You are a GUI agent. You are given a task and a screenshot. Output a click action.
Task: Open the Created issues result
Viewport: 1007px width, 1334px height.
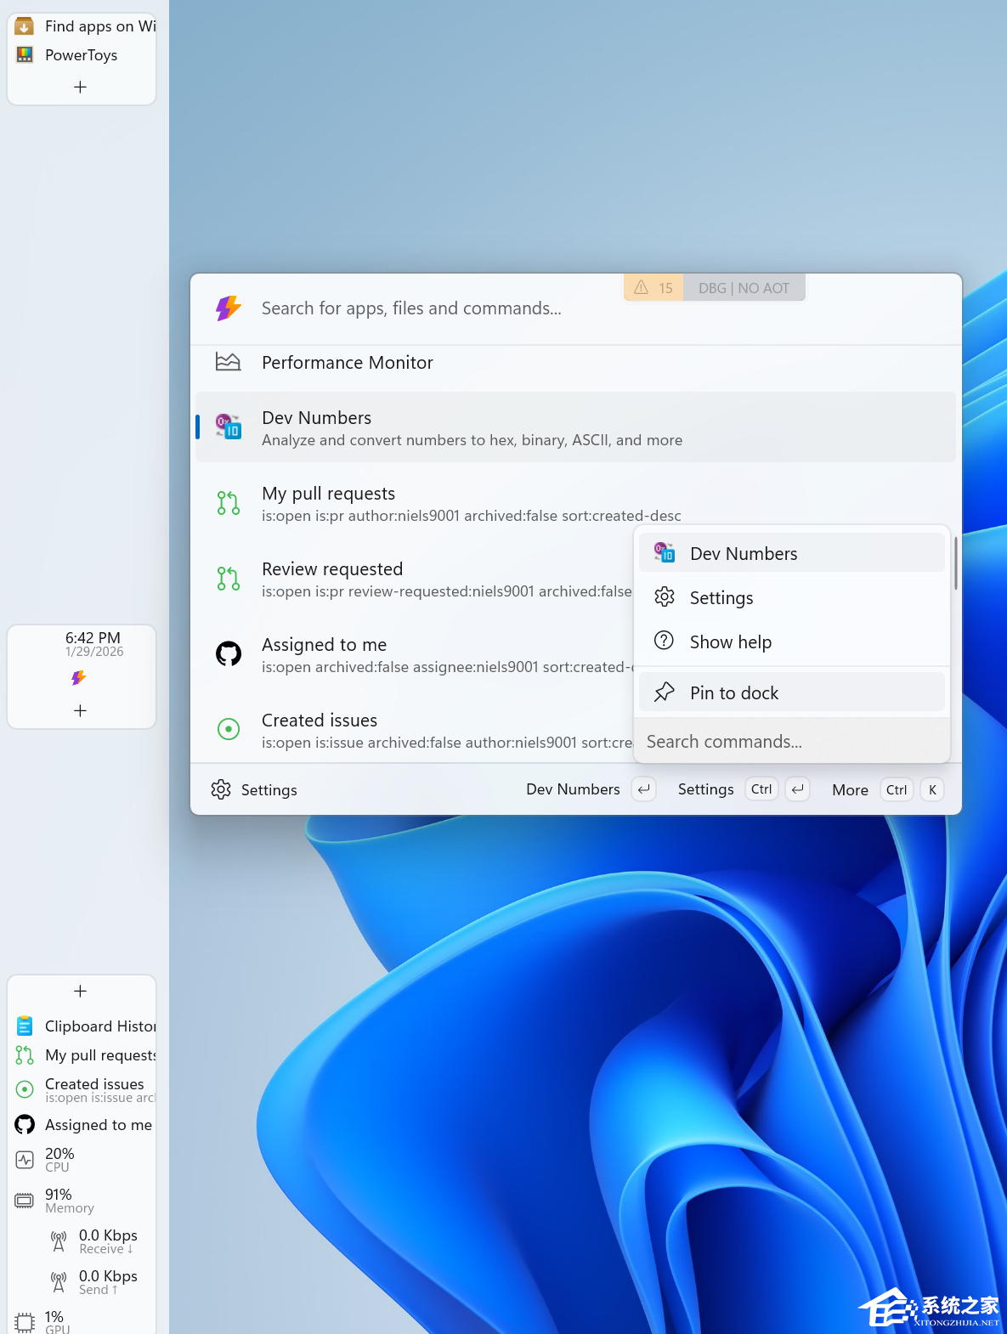point(414,730)
